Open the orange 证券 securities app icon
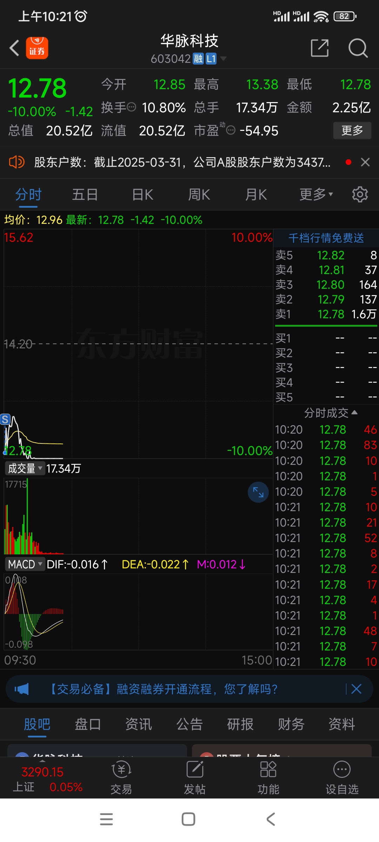379x842 pixels. click(37, 48)
